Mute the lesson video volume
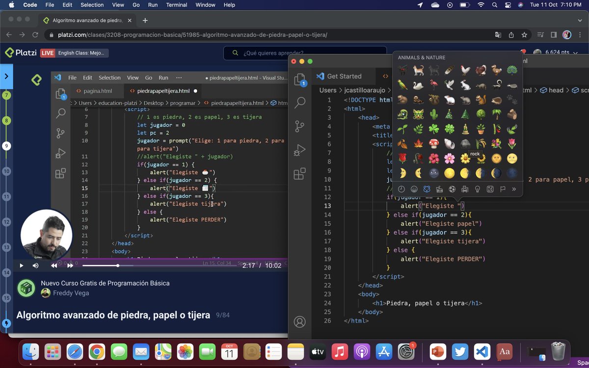 point(35,265)
